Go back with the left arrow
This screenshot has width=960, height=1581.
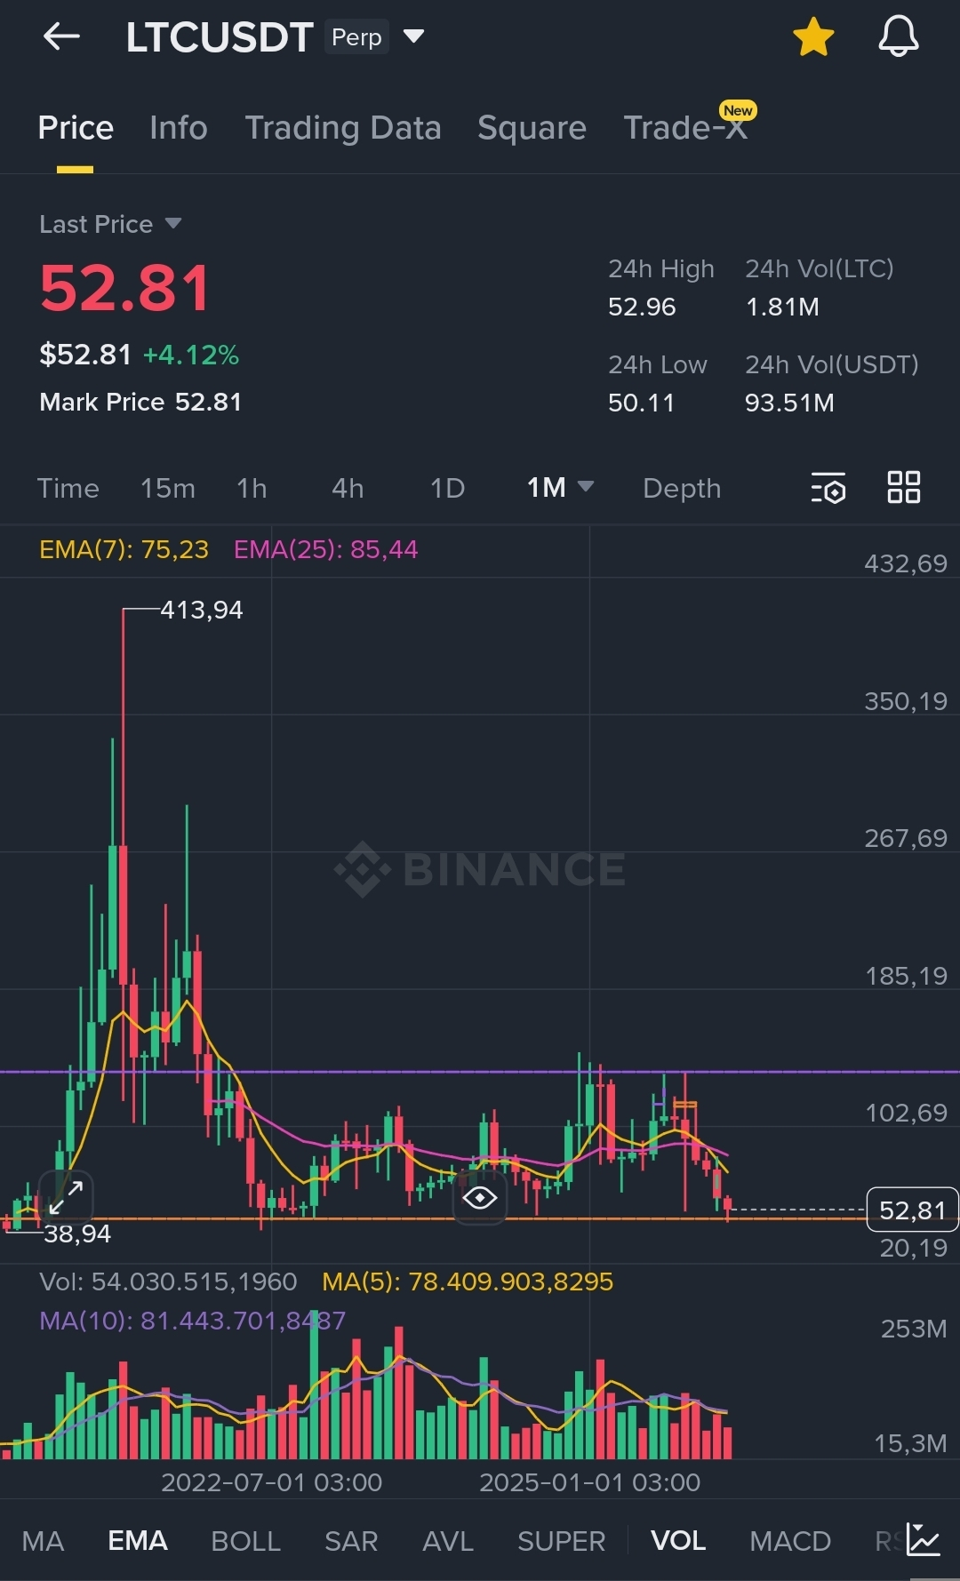coord(61,36)
